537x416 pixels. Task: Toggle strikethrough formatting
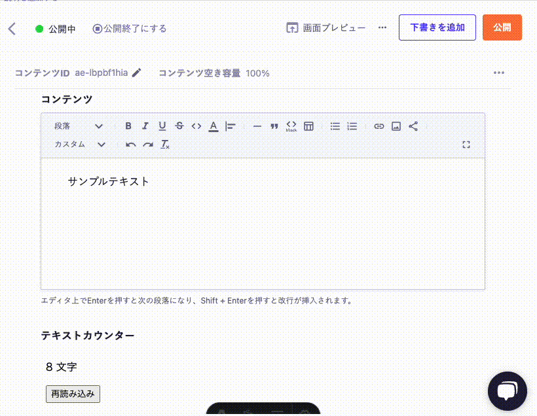click(179, 126)
